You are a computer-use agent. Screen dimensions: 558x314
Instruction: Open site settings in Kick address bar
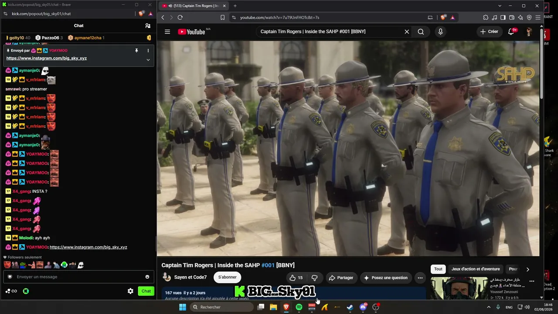[x=5, y=14]
